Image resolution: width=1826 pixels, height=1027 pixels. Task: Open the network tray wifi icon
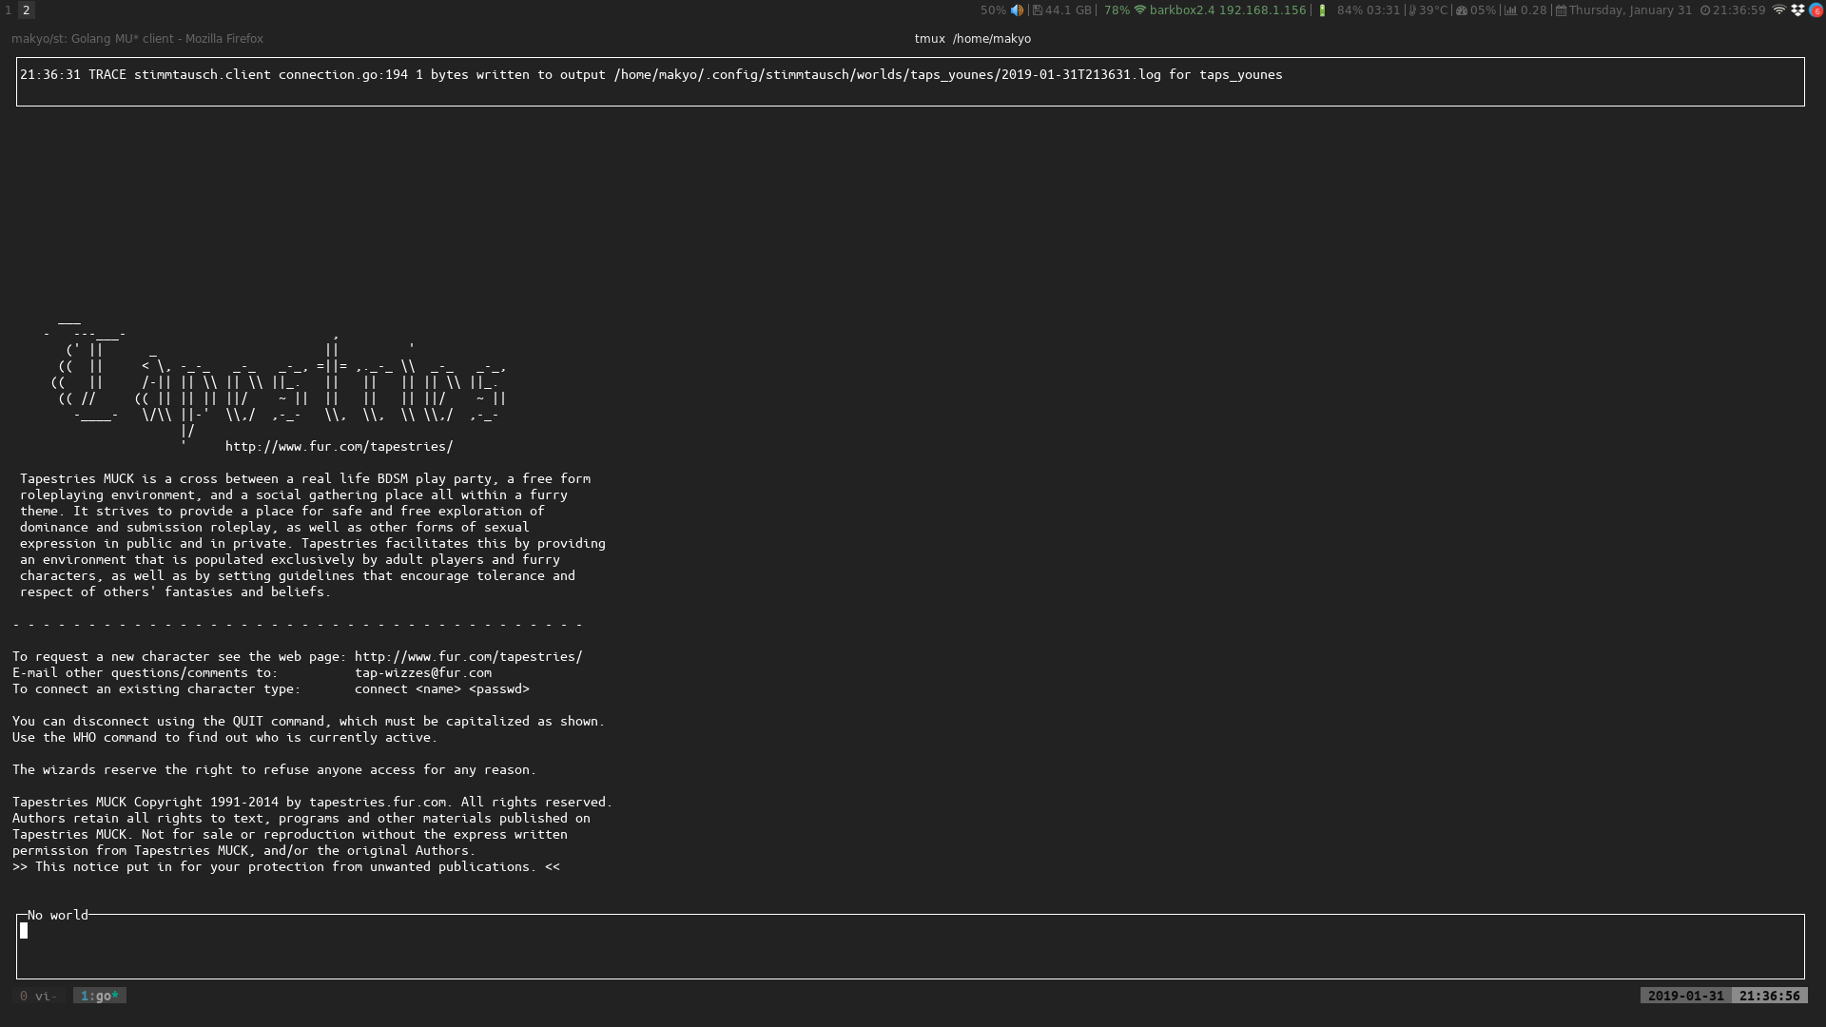coord(1778,10)
